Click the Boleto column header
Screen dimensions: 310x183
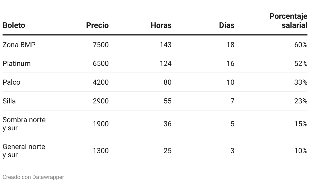pyautogui.click(x=14, y=25)
